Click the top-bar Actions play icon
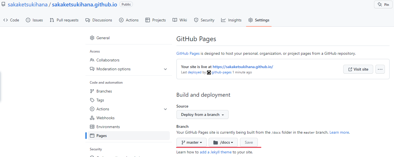 click(121, 20)
